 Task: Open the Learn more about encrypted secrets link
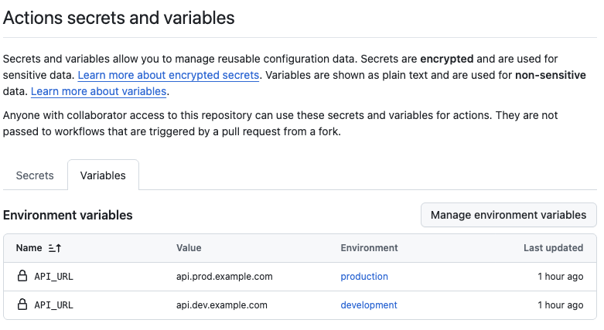tap(169, 75)
